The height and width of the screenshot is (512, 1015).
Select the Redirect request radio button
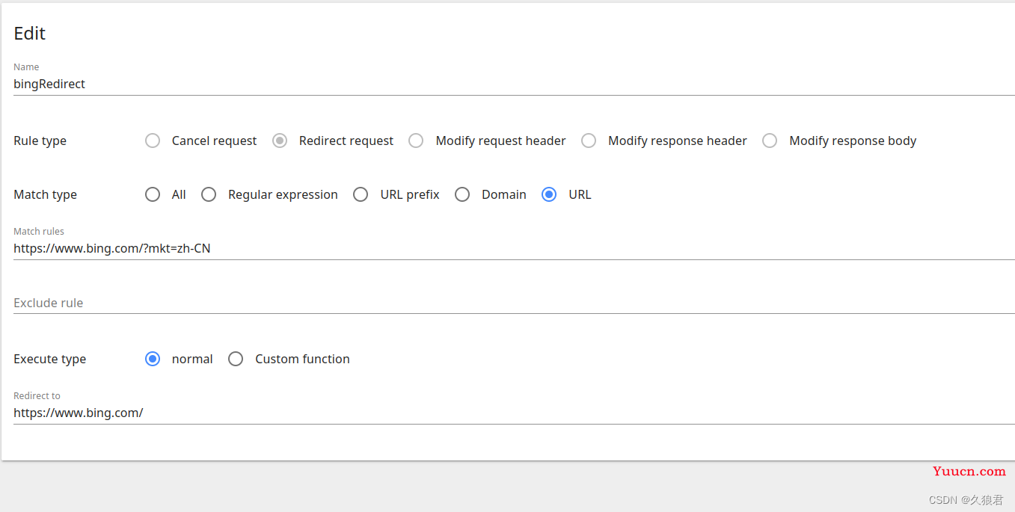[280, 141]
